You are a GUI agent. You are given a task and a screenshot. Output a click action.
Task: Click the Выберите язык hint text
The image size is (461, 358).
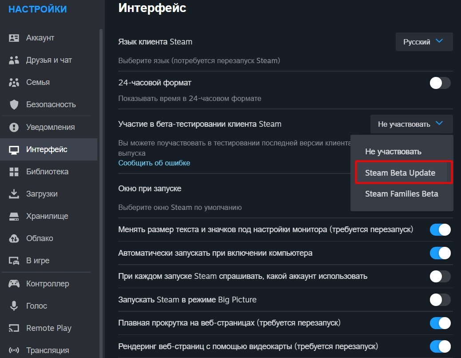point(199,60)
